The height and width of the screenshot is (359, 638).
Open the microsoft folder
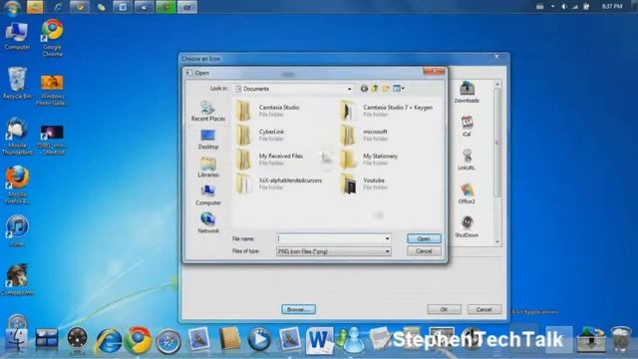click(365, 136)
